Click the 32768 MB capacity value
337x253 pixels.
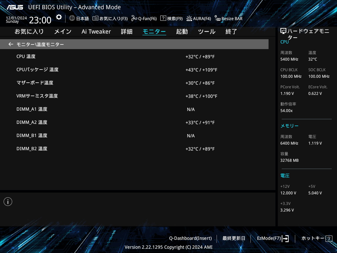290,160
